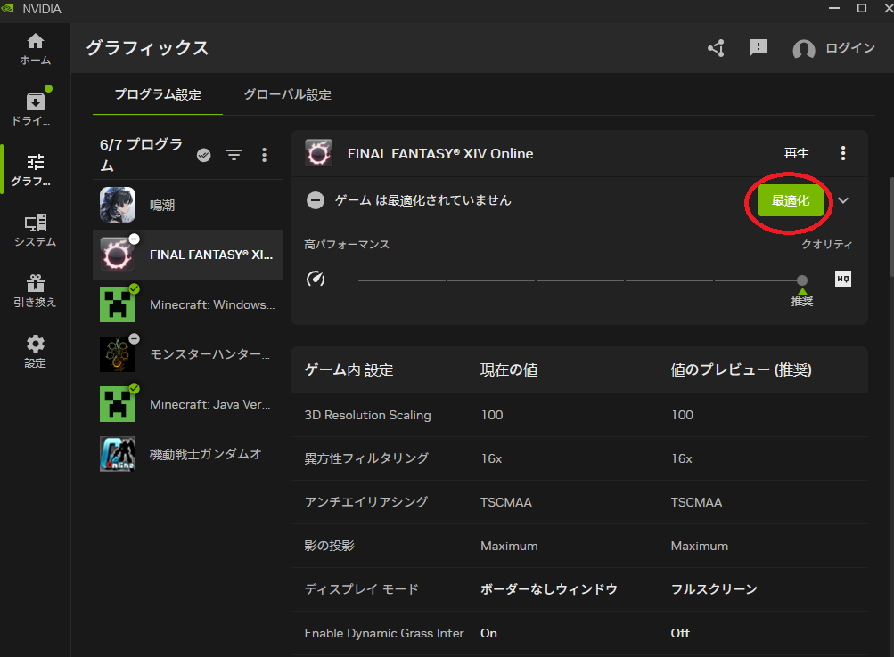Open the ホーム (Home) sidebar icon
The width and height of the screenshot is (894, 657).
(35, 48)
